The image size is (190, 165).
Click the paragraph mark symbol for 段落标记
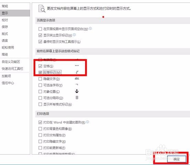77,72
